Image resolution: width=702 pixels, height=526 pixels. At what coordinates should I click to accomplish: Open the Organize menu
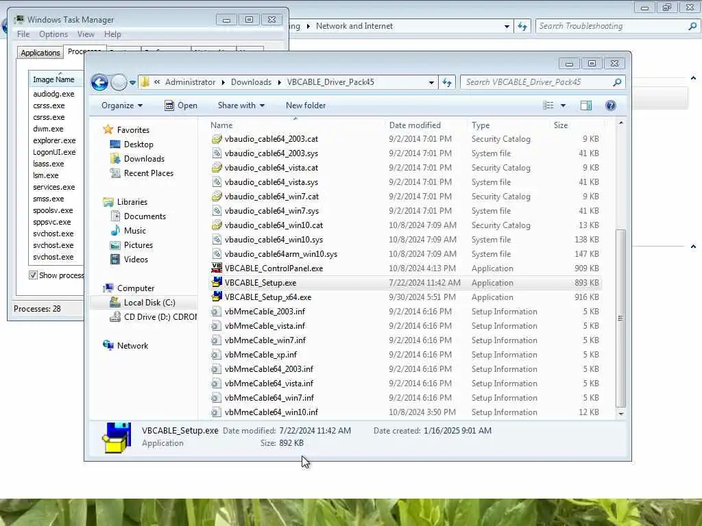(x=122, y=105)
